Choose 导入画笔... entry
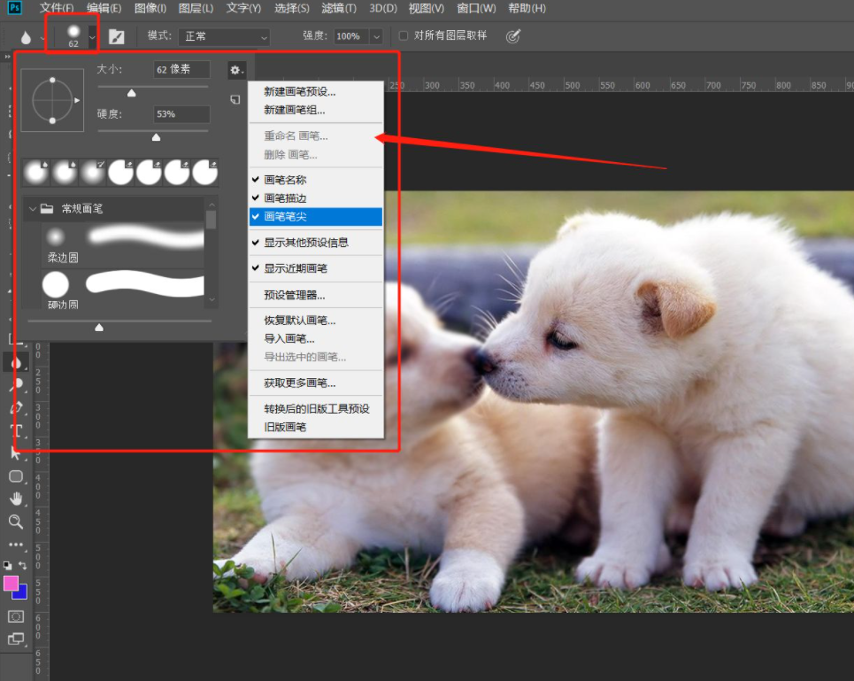Image resolution: width=854 pixels, height=681 pixels. (316, 339)
